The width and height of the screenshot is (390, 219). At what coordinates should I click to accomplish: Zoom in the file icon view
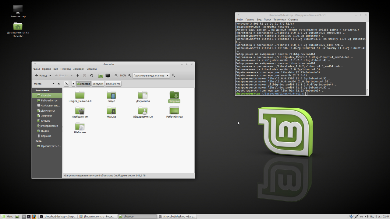point(129,75)
